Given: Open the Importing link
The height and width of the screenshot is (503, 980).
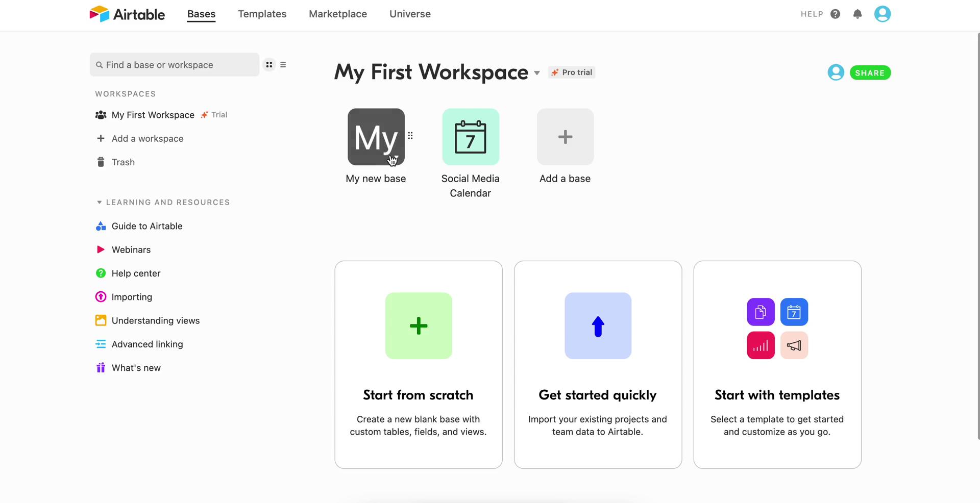Looking at the screenshot, I should pyautogui.click(x=132, y=296).
